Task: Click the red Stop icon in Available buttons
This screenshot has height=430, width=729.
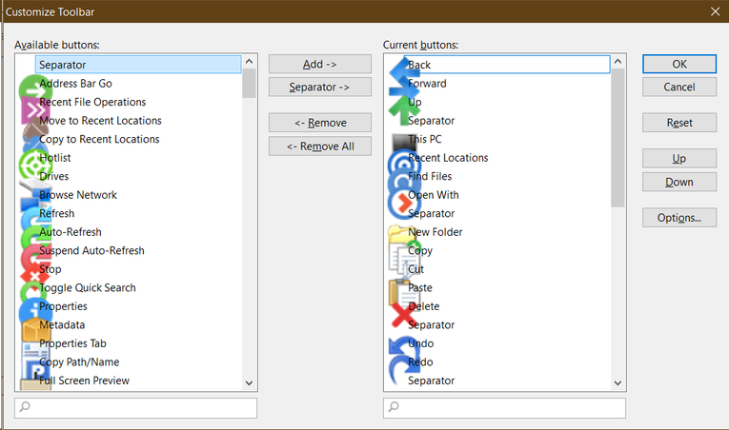Action: tap(31, 275)
